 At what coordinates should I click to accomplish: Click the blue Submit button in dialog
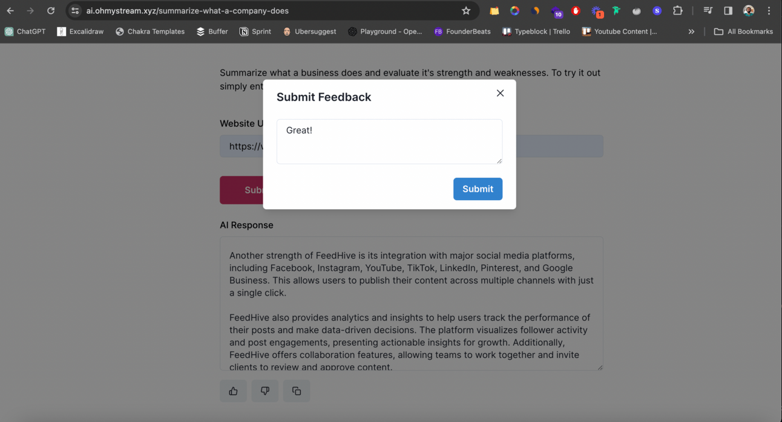pyautogui.click(x=478, y=189)
